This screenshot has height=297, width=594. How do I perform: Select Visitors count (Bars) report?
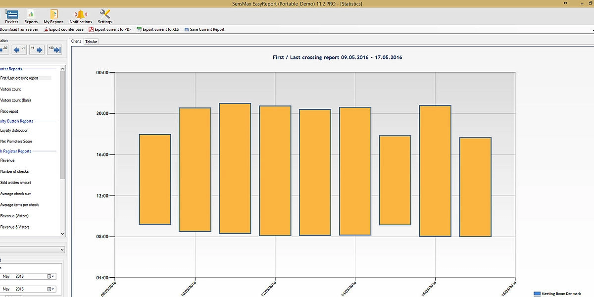(16, 100)
